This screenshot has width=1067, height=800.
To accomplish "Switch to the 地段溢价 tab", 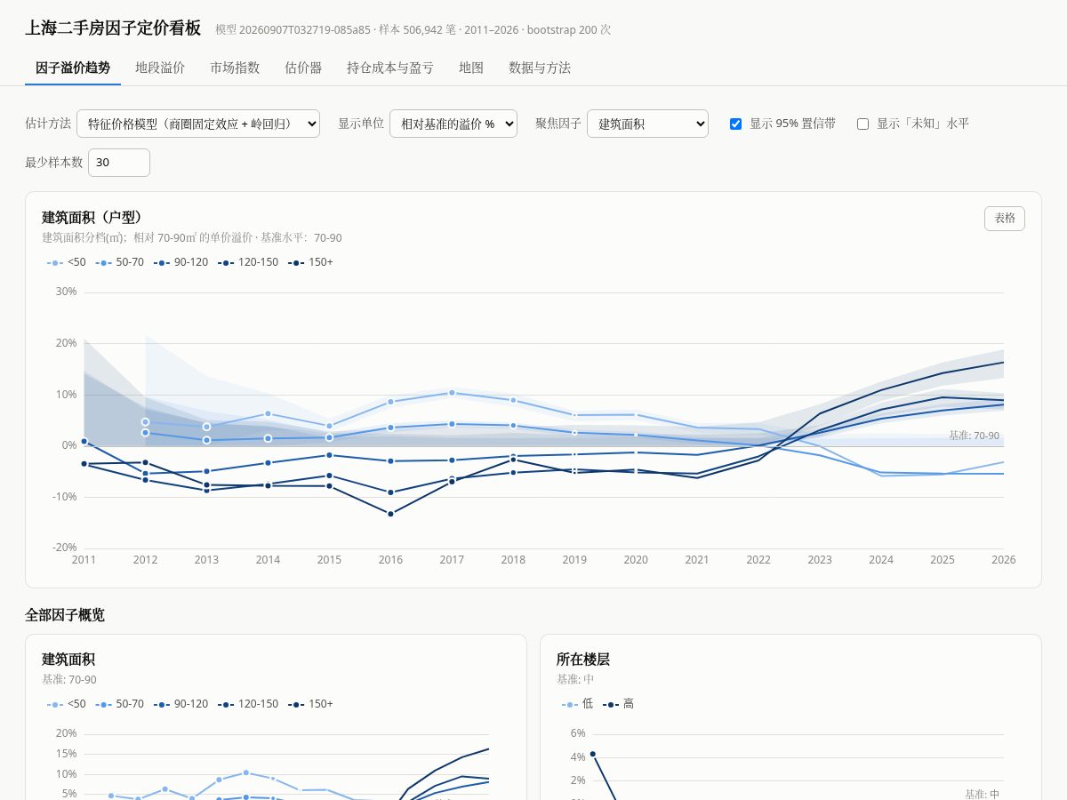I will (x=160, y=68).
